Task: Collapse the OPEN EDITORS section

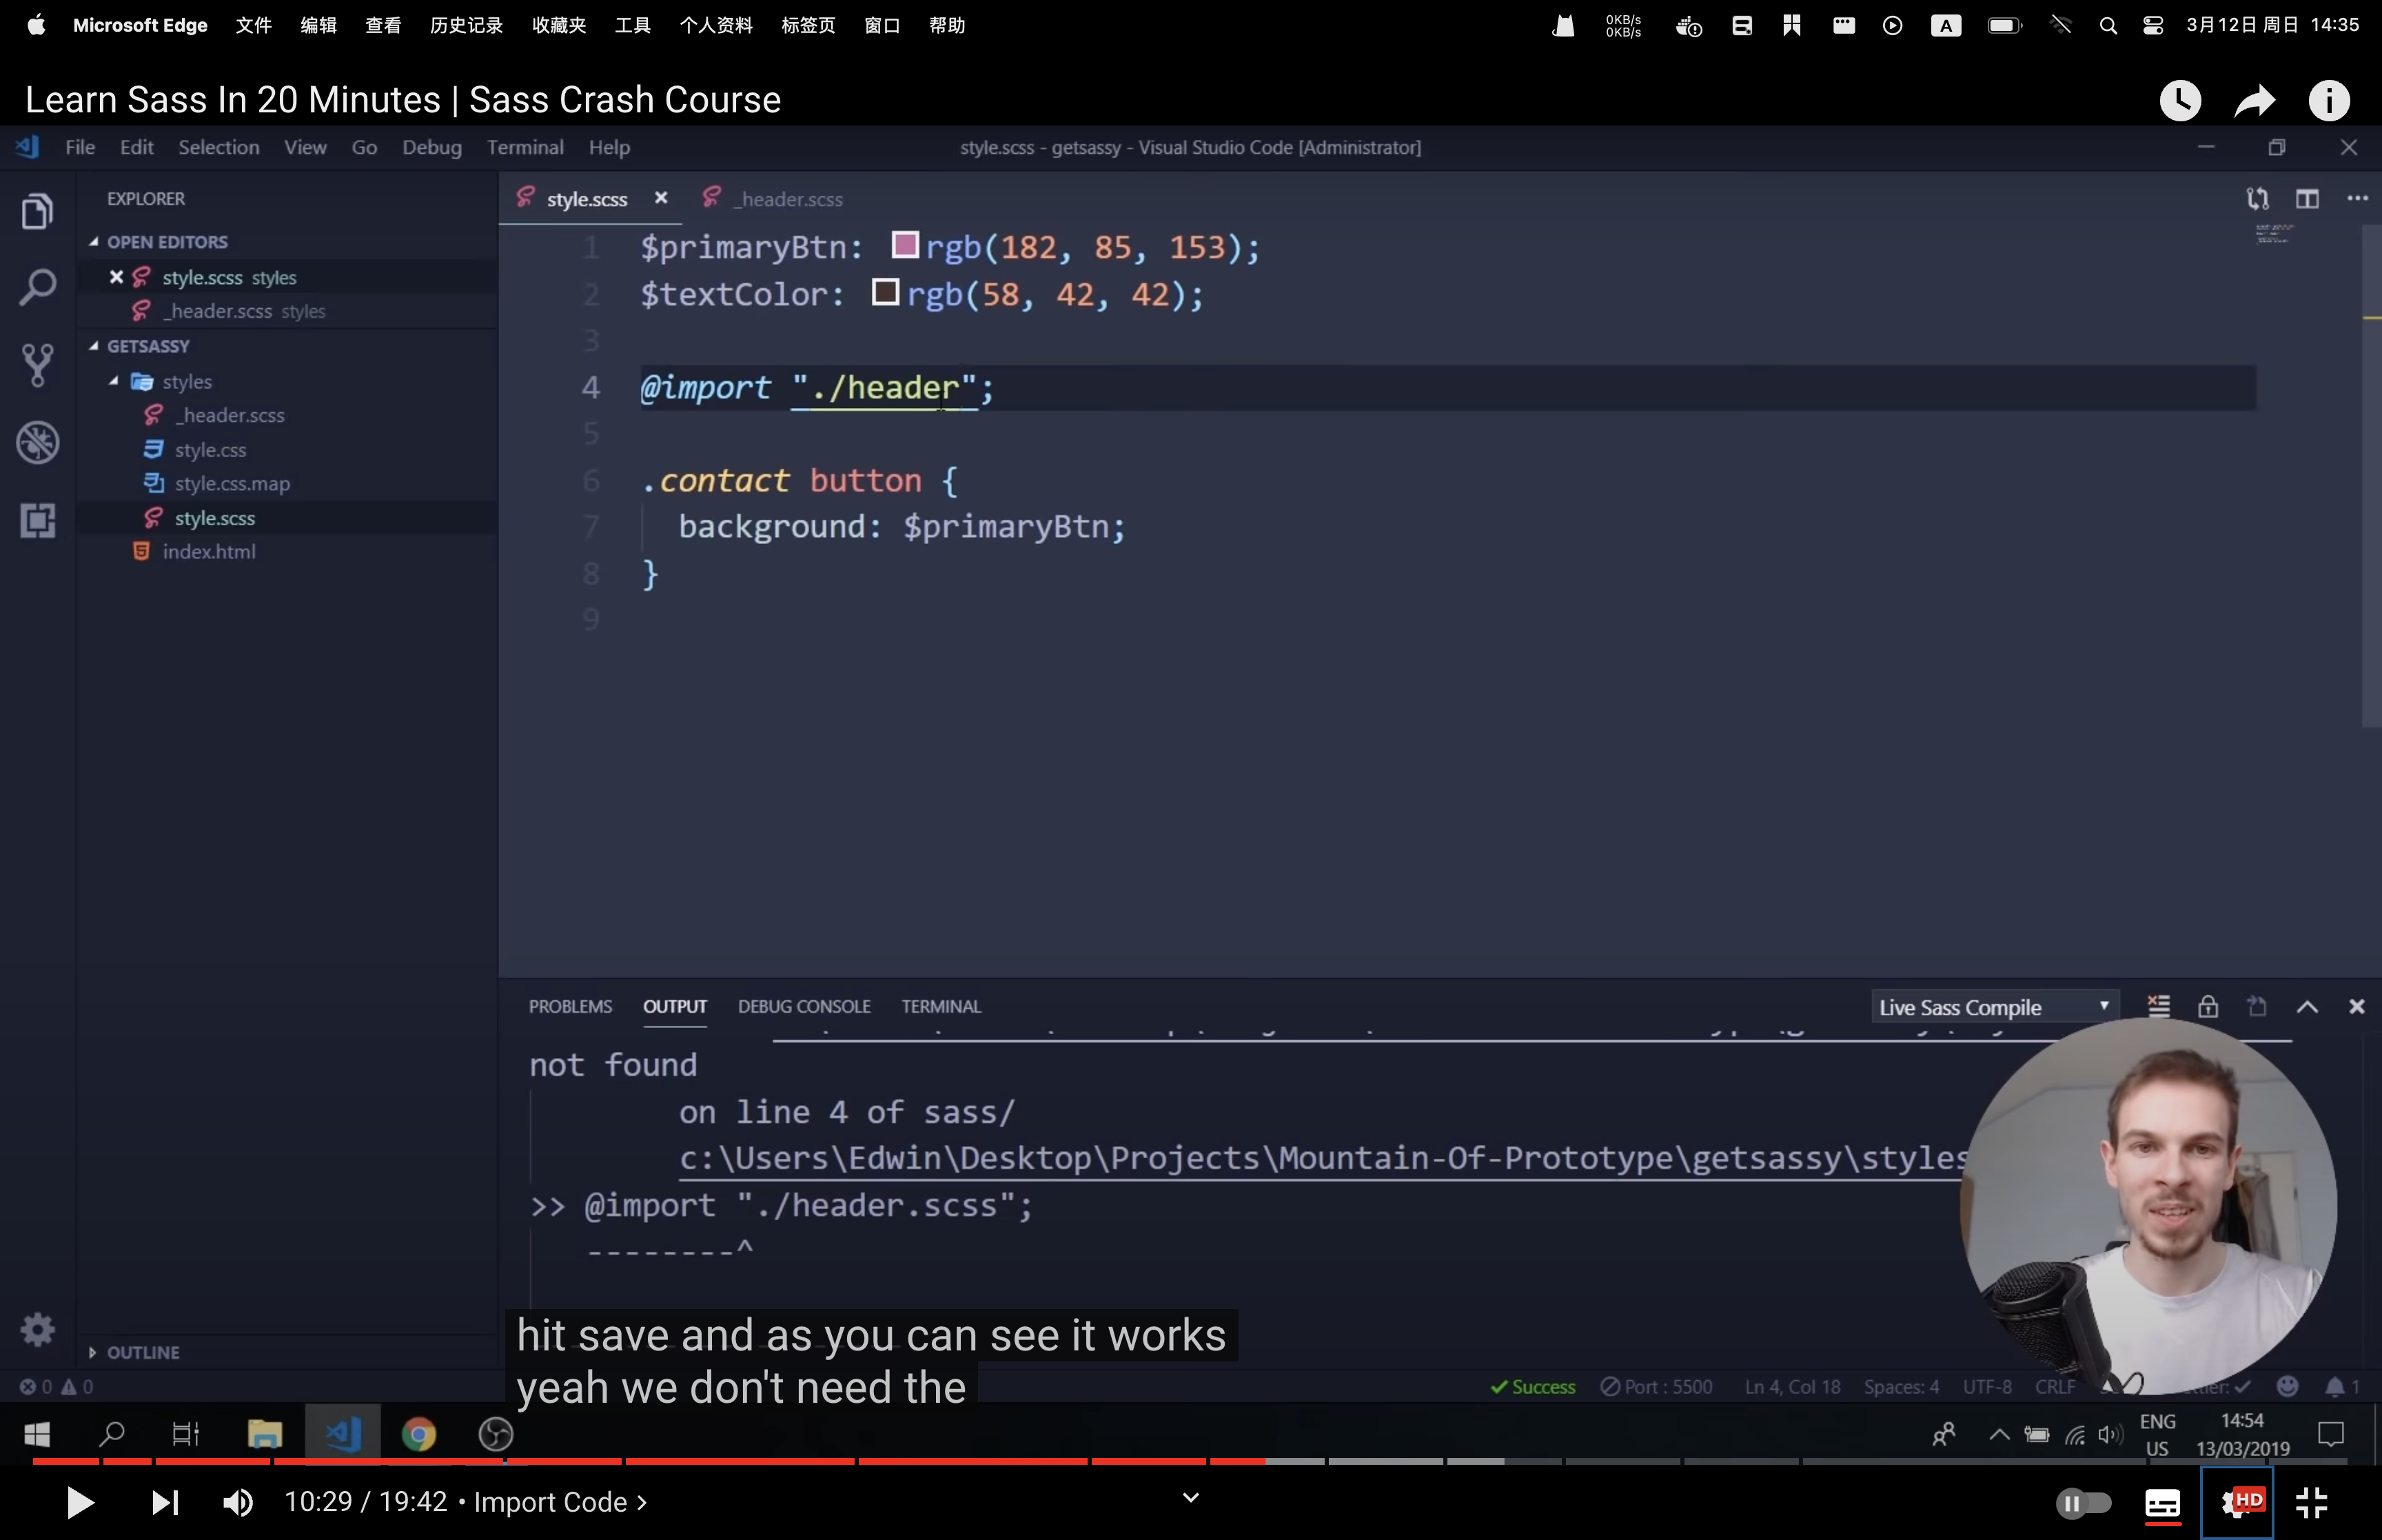Action: [93, 242]
